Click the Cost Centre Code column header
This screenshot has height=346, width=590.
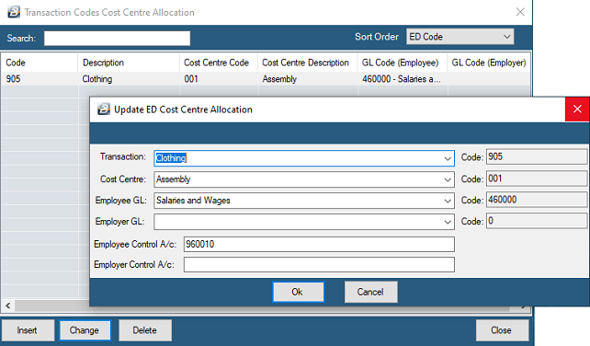tap(218, 63)
